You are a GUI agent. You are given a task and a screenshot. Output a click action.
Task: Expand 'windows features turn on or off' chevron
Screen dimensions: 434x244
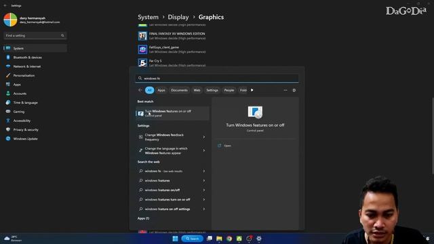point(204,199)
